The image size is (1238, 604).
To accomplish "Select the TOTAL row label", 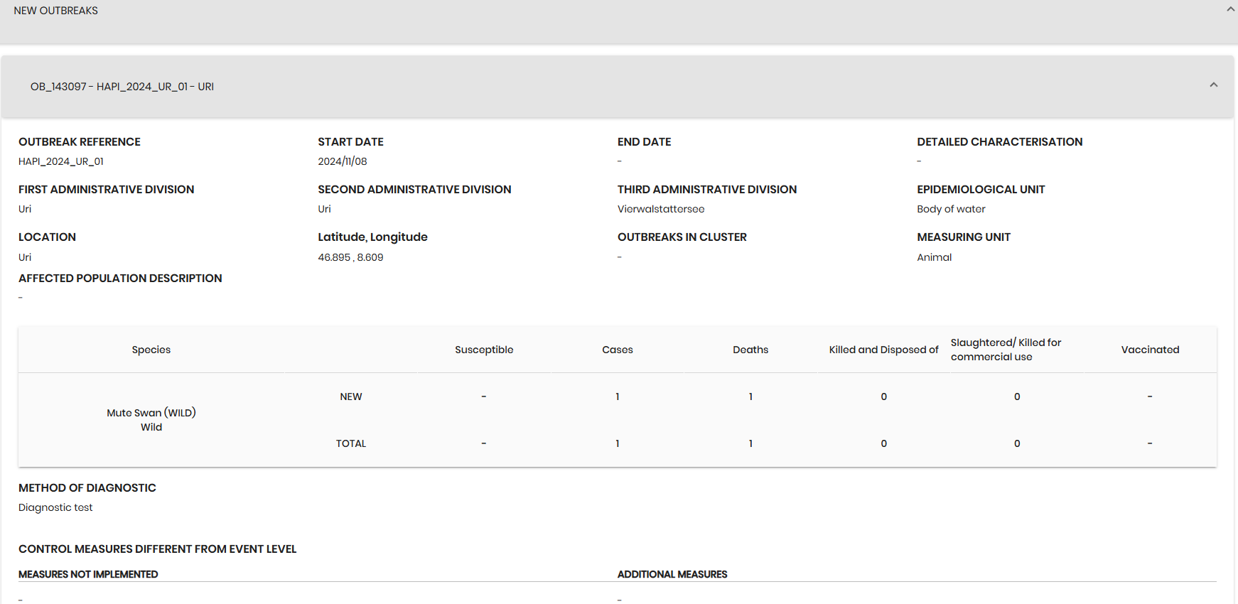I will click(x=350, y=443).
